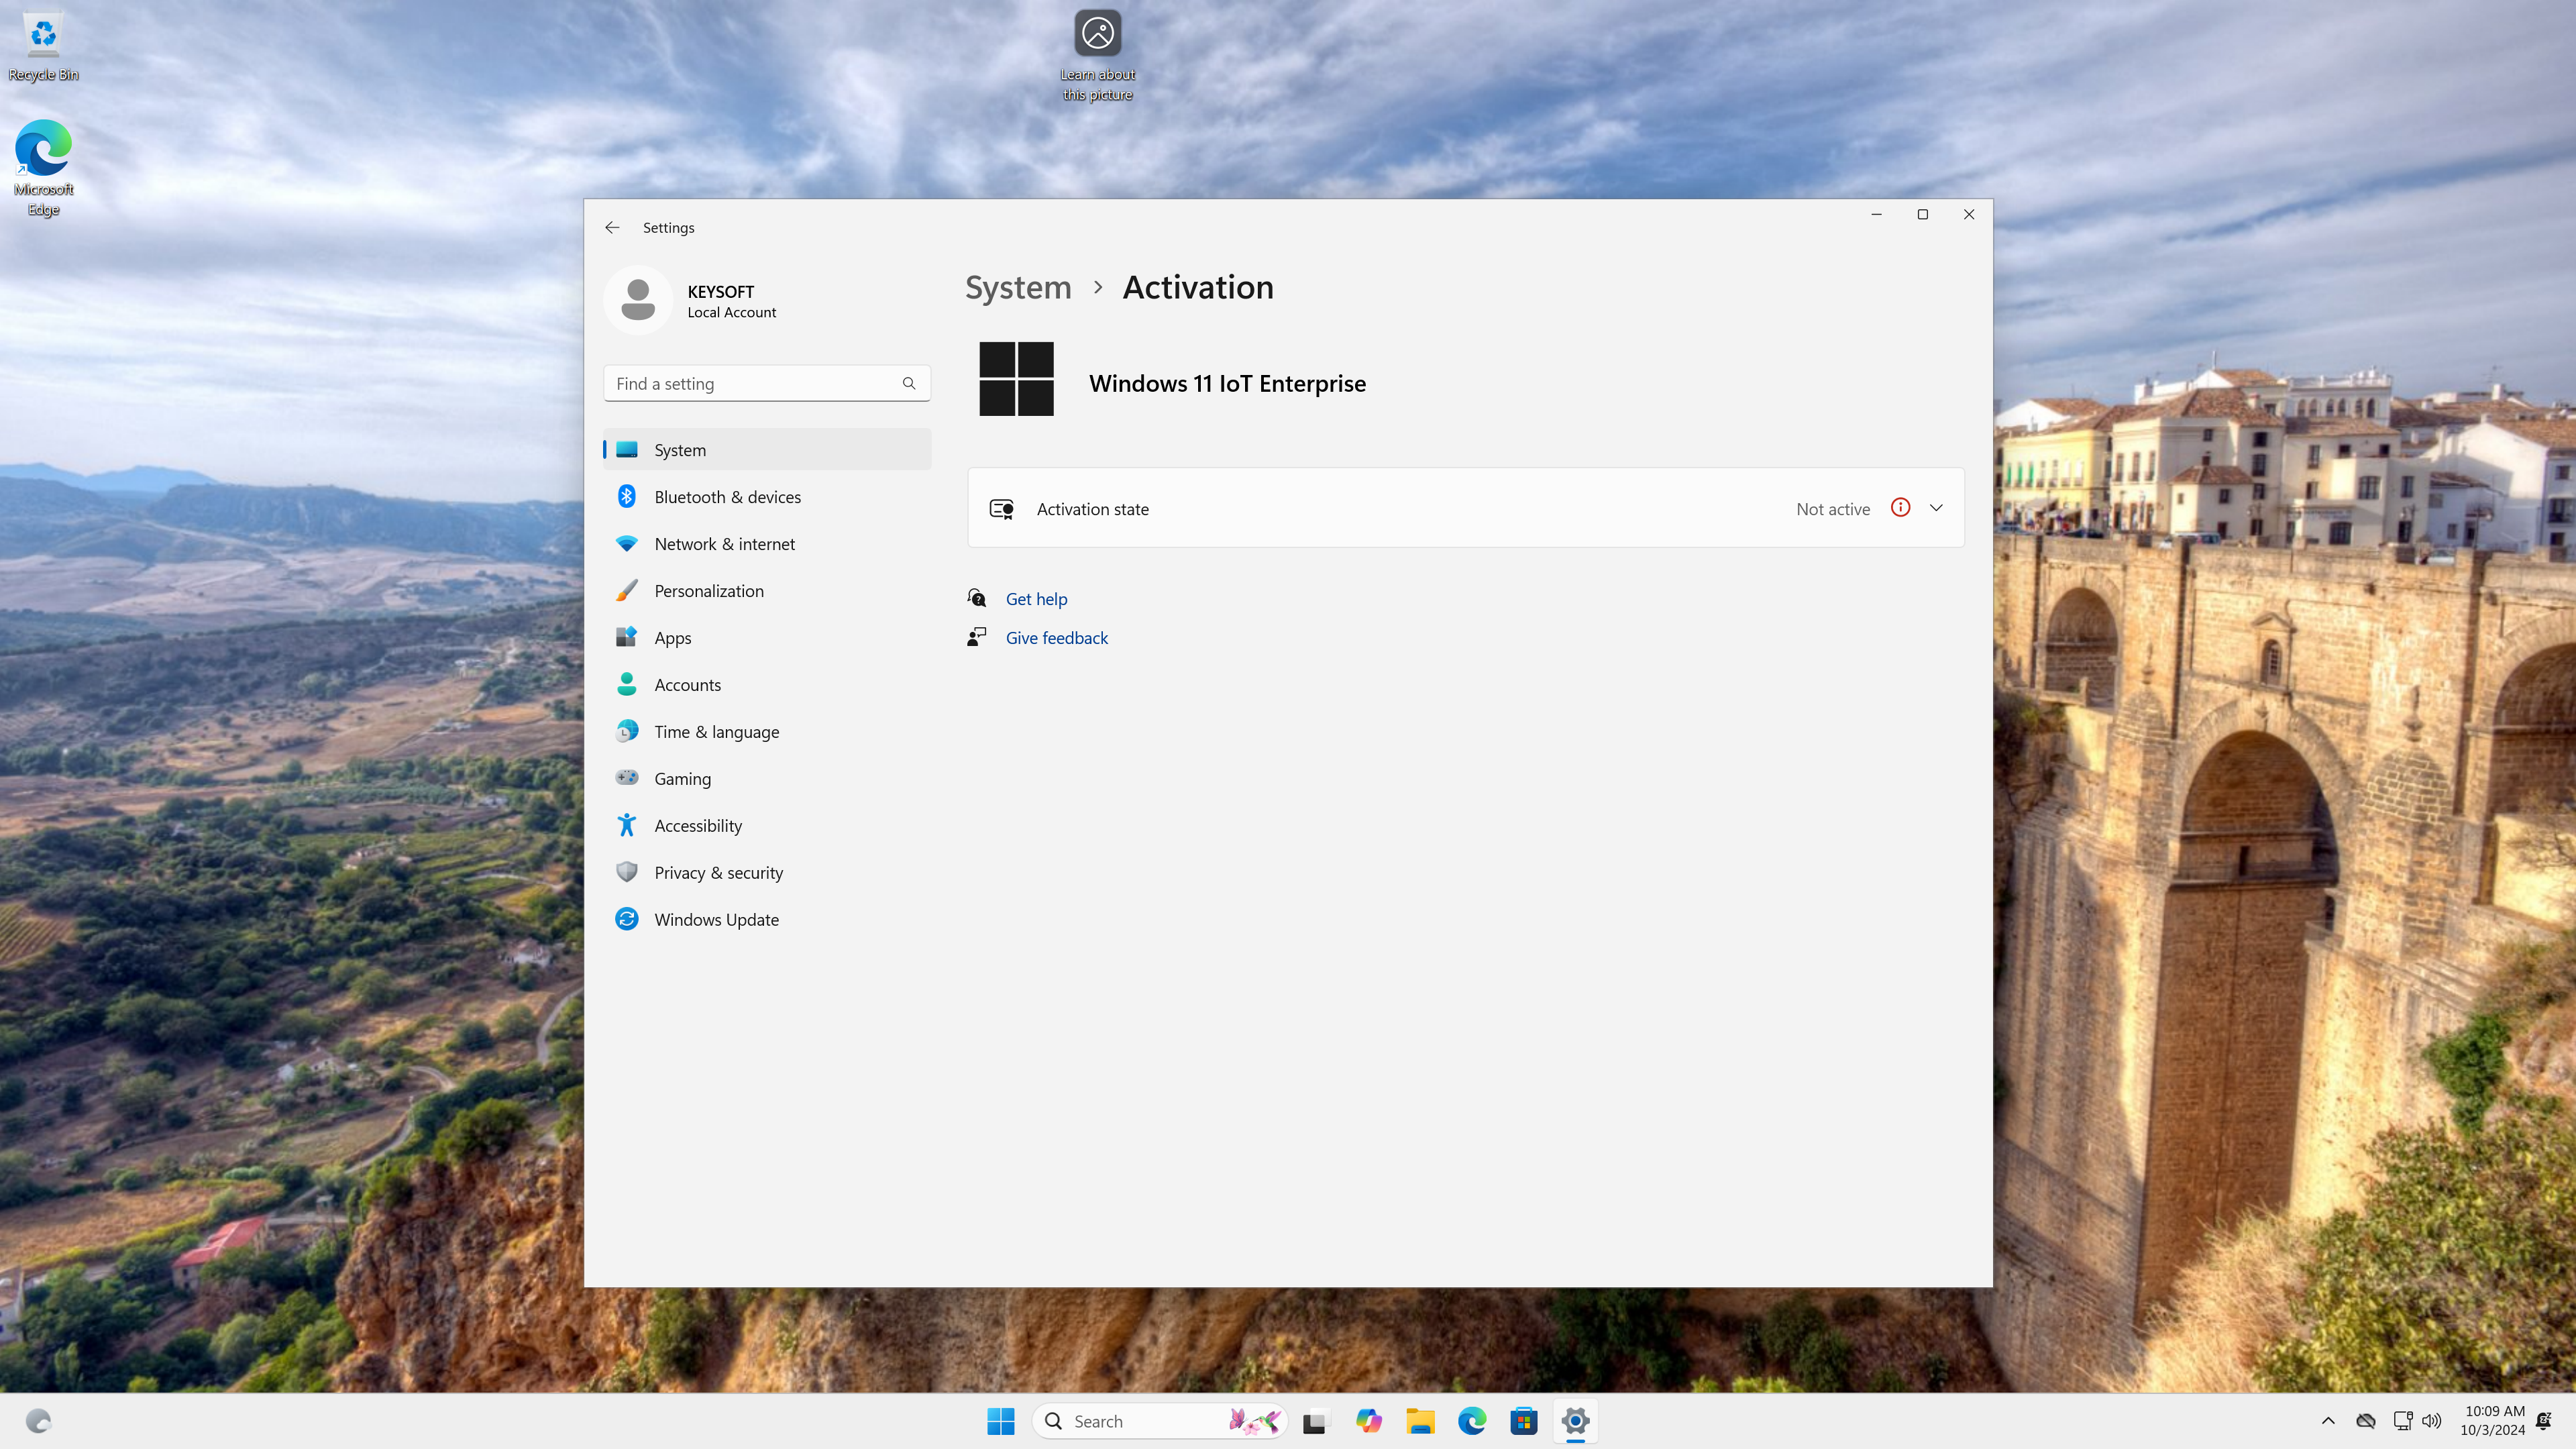Open Bluetooth & devices settings

click(767, 497)
